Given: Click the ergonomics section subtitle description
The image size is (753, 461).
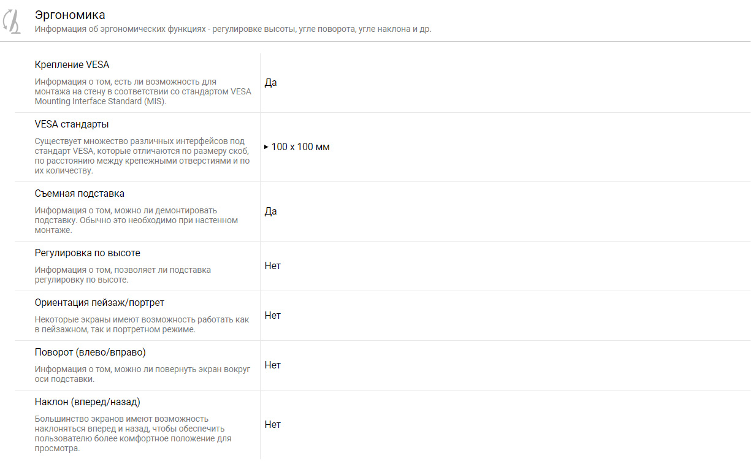Looking at the screenshot, I should 233,29.
